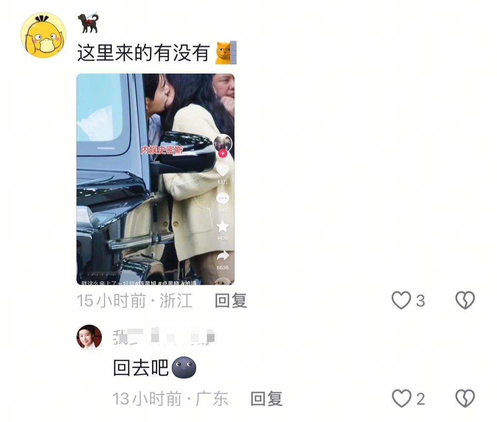Image resolution: width=497 pixels, height=422 pixels.
Task: Tap the moon face emoji in reply
Action: click(x=184, y=367)
